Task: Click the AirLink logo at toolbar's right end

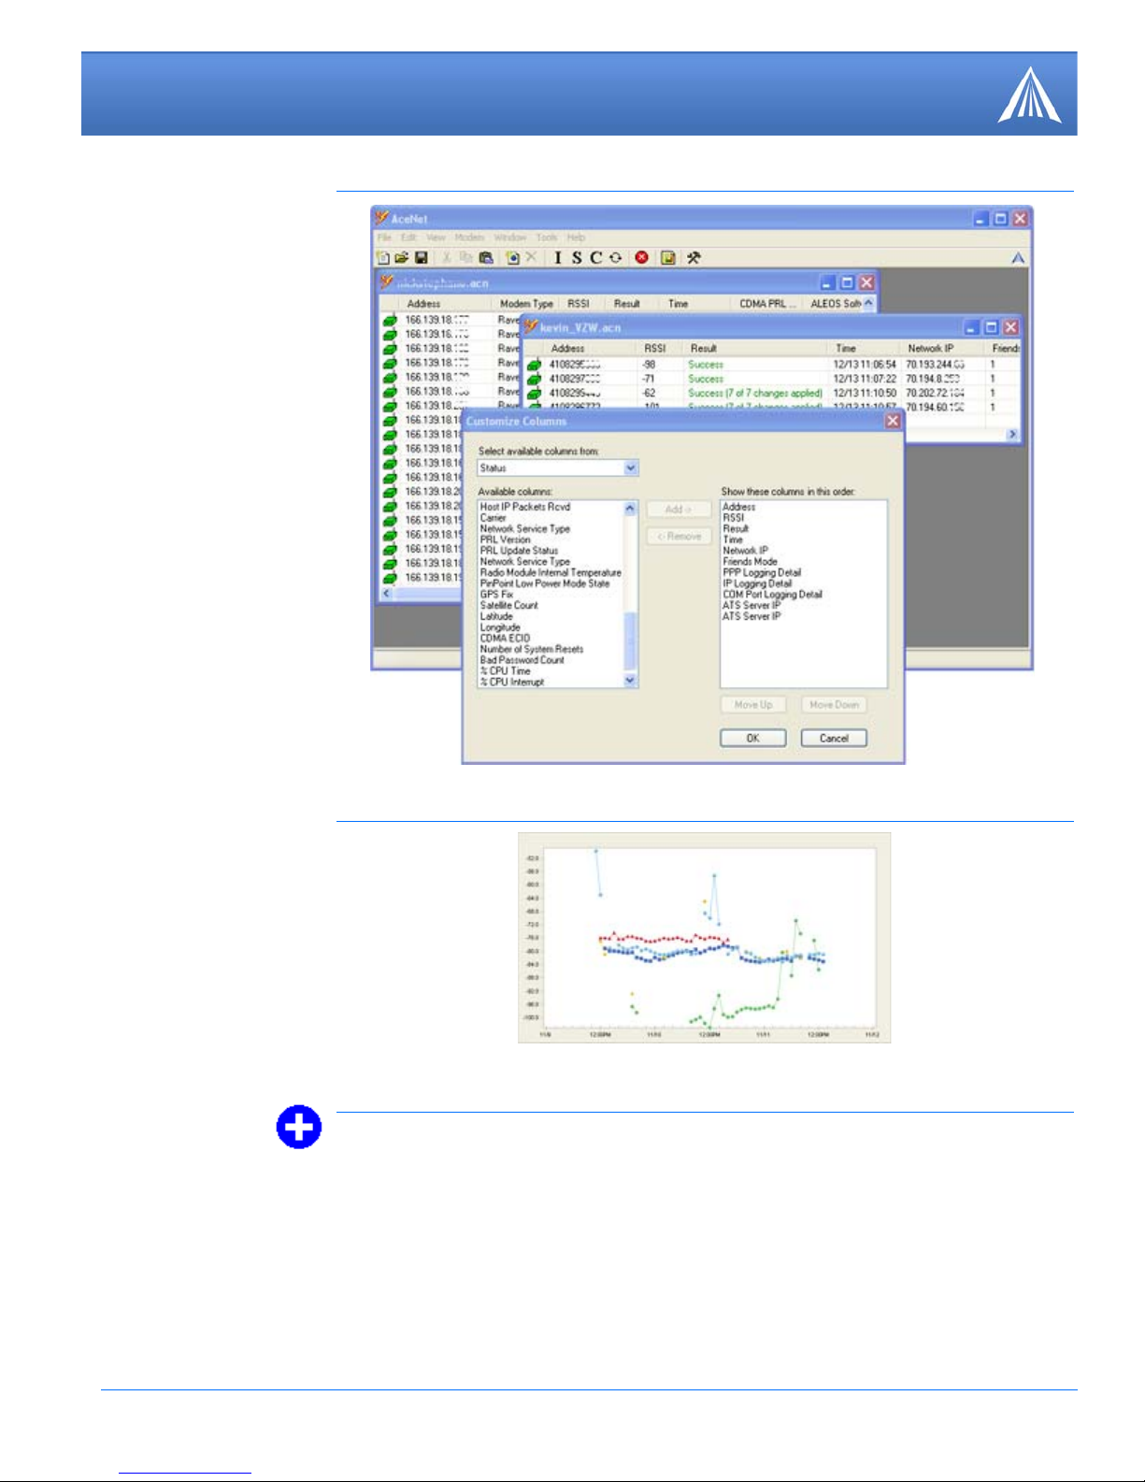Action: pos(1018,257)
